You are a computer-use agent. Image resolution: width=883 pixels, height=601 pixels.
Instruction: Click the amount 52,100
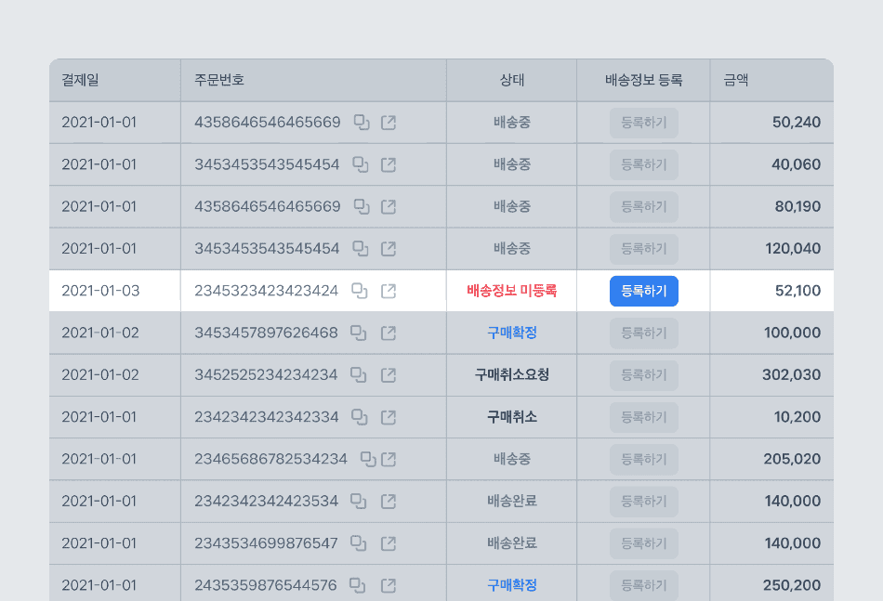pyautogui.click(x=797, y=291)
